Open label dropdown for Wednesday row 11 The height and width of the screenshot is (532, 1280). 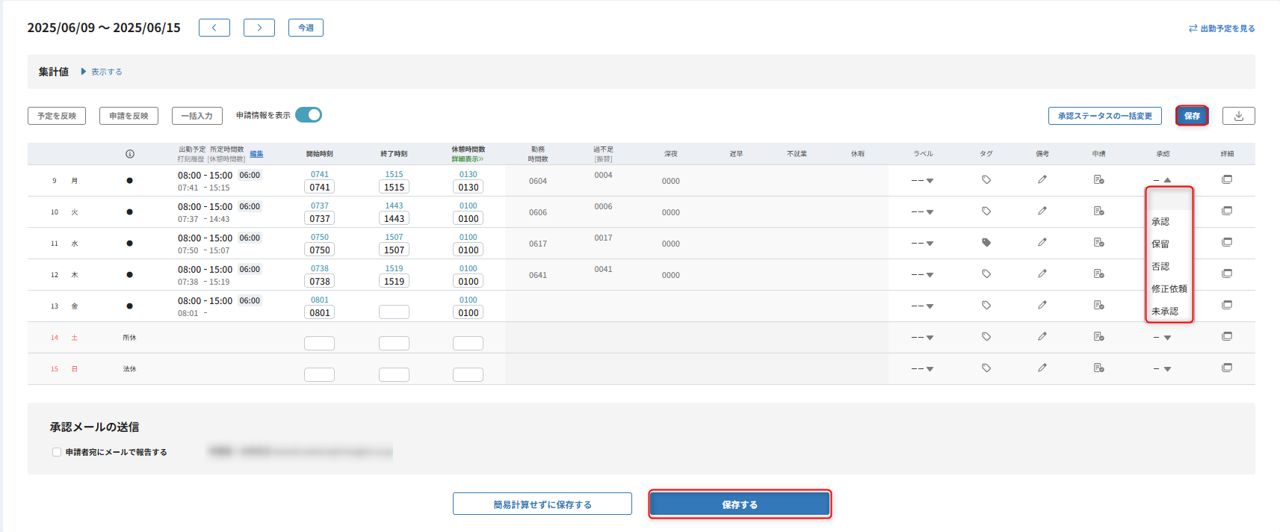(922, 244)
